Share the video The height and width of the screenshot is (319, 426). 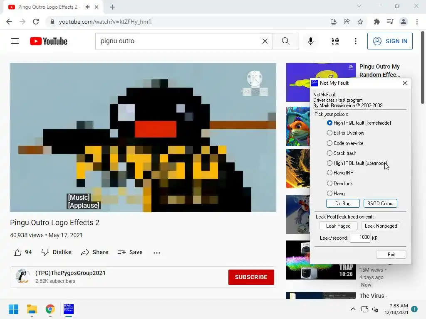coord(94,252)
